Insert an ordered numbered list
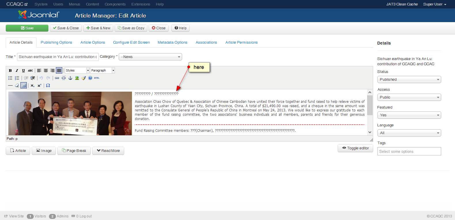455x220 pixels. click(x=17, y=78)
